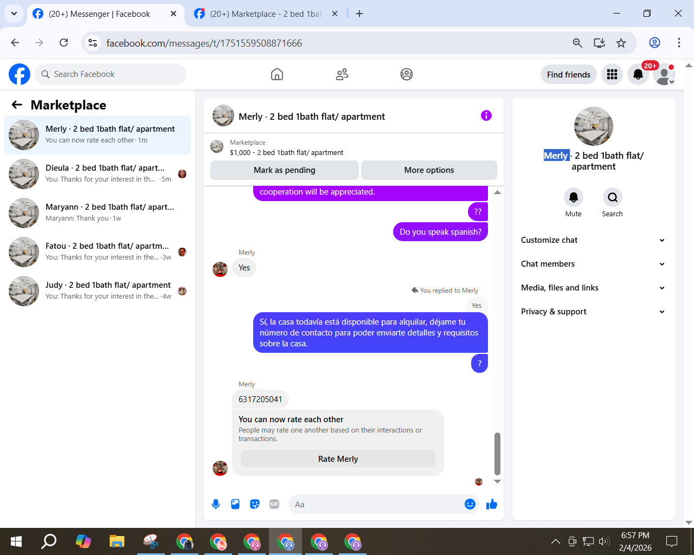Click More options button
Screen dimensions: 694x555
click(429, 170)
